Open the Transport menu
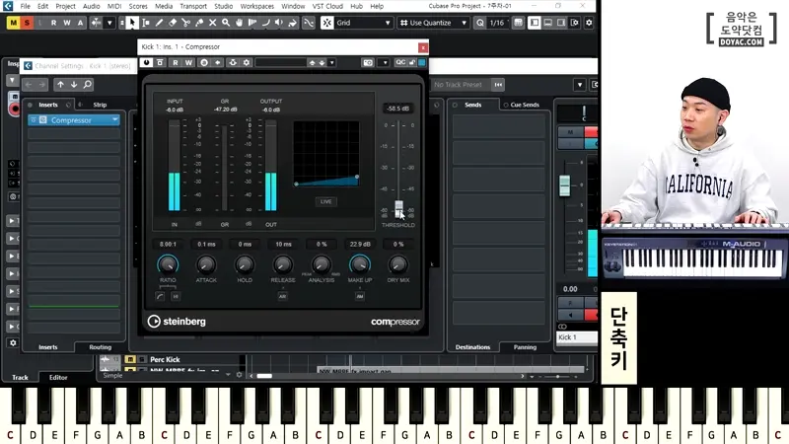The height and width of the screenshot is (444, 789). click(193, 6)
